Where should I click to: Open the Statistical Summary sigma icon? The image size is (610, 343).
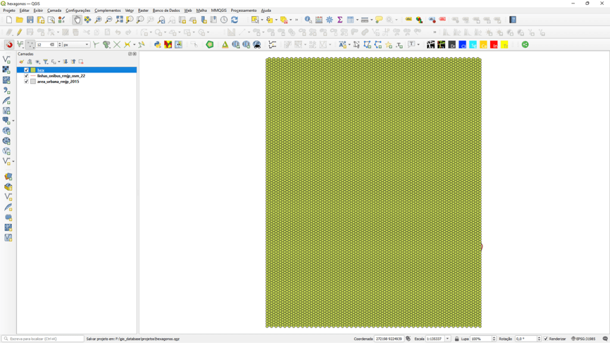(x=340, y=20)
